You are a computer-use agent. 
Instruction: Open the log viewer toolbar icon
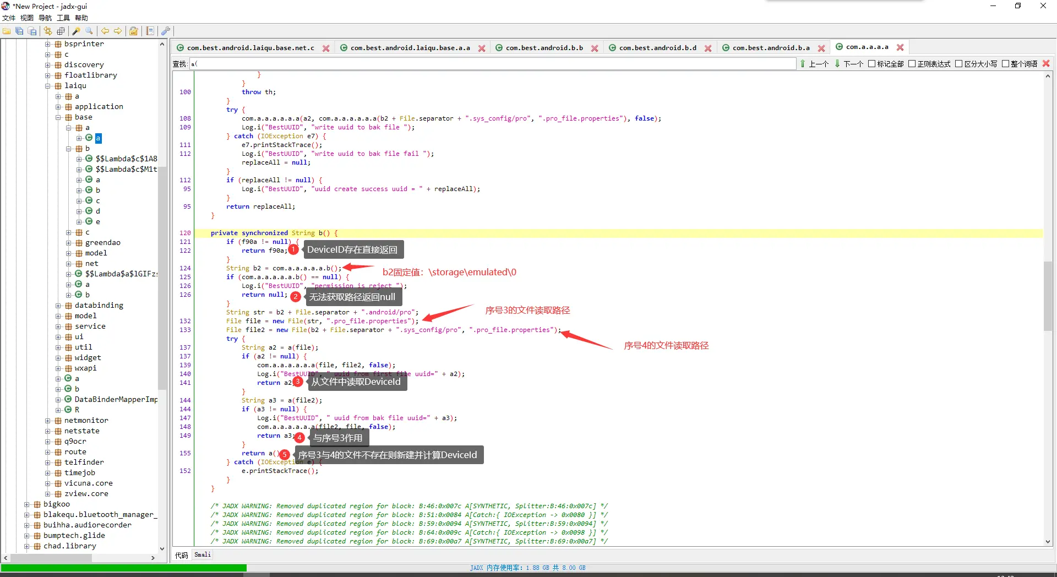150,31
